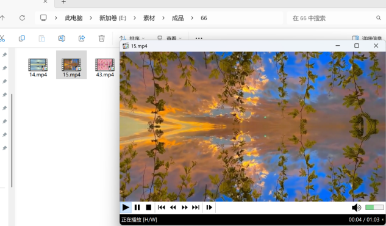
Task: Click the Share icon in toolbar
Action: click(x=82, y=38)
